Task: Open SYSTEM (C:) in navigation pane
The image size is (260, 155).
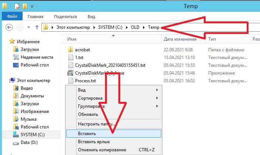Action: click(33, 135)
